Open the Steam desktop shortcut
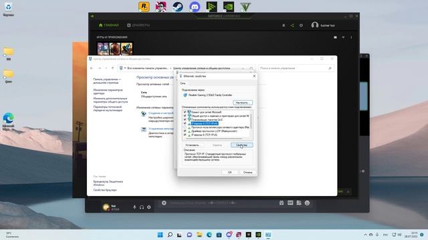428x240 pixels. pos(178,7)
